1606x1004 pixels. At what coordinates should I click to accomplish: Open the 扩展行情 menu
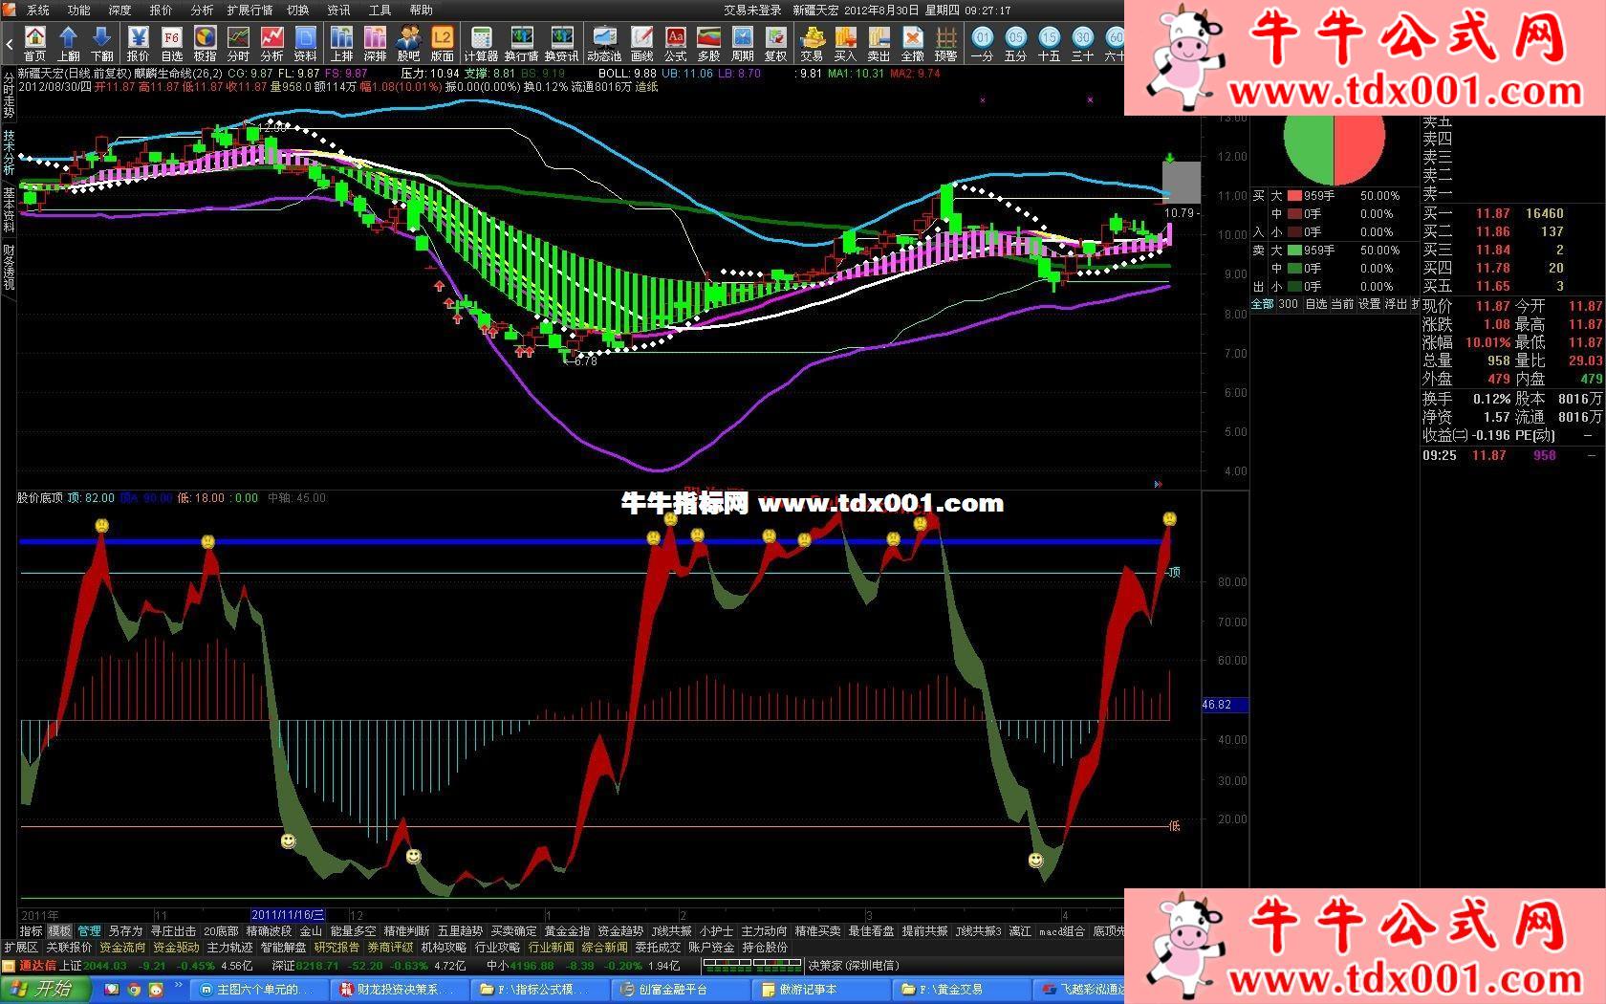pos(250,10)
